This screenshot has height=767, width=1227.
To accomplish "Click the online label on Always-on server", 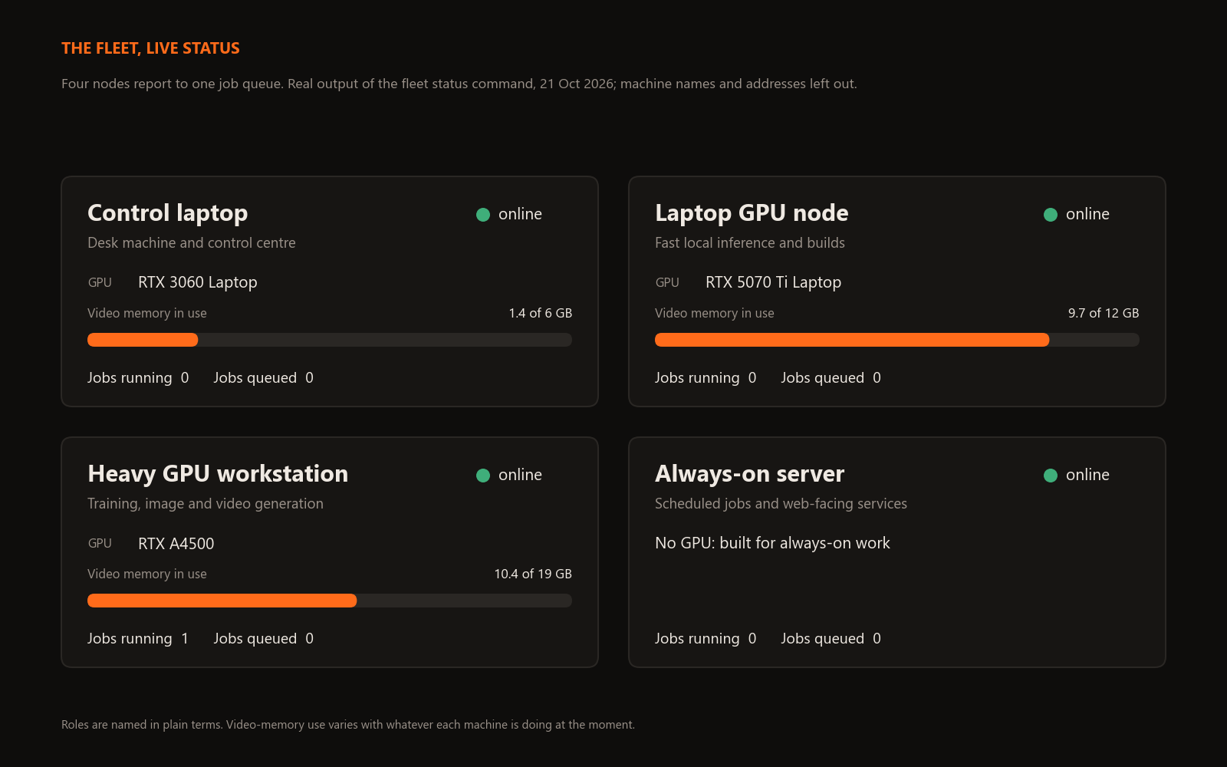I will pos(1087,475).
